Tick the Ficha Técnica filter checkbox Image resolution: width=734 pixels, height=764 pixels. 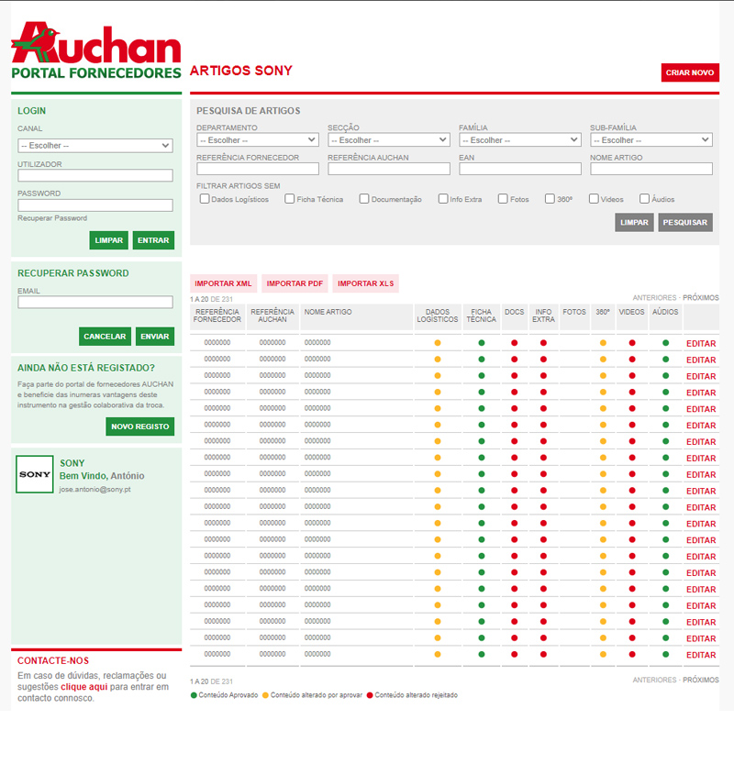tap(290, 198)
